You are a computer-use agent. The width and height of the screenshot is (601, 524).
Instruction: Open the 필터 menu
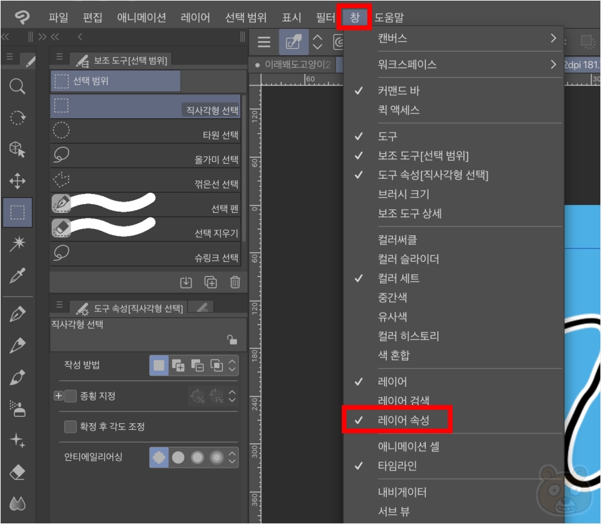click(325, 17)
